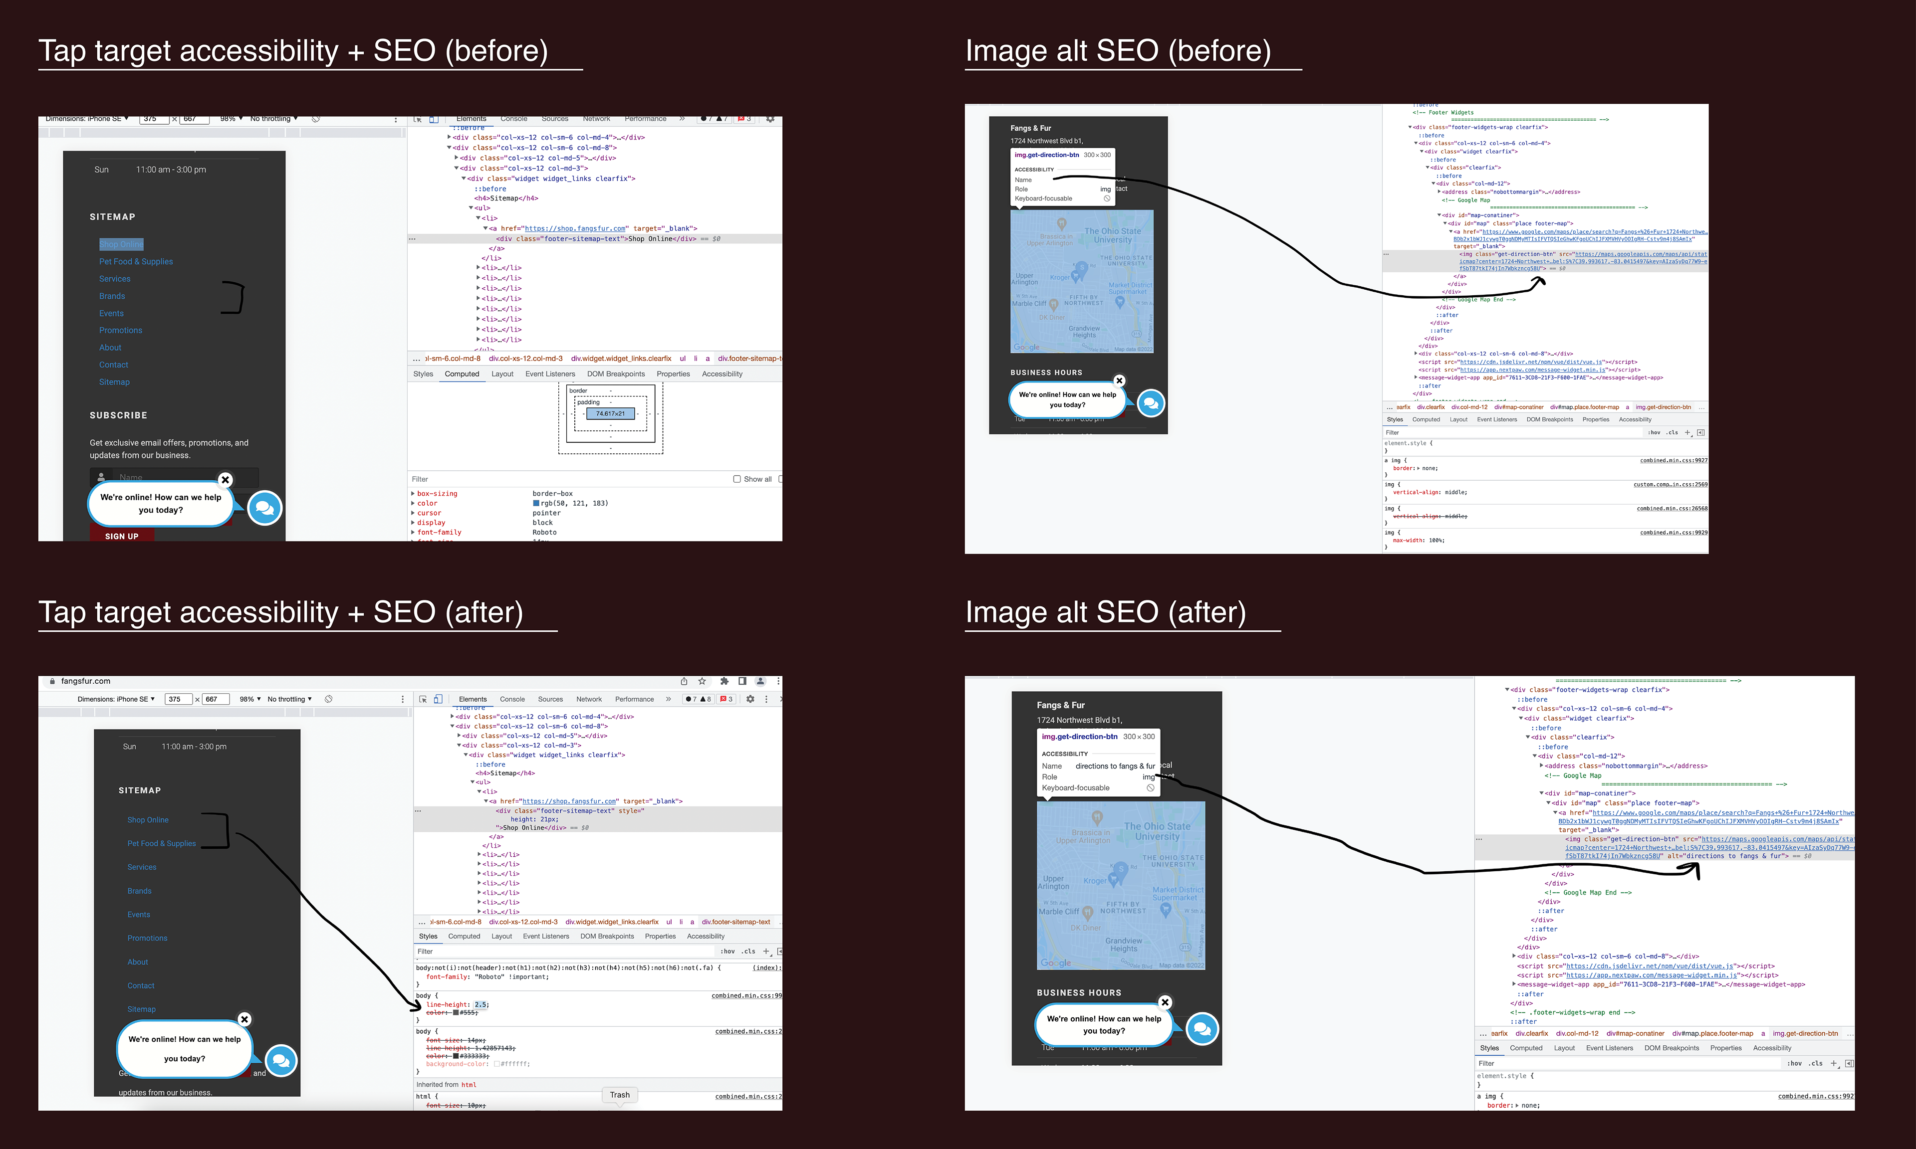Screen dimensions: 1916x1149
Task: Click 7 errors 8 warnings badge in Tap target (after)
Action: tap(698, 699)
